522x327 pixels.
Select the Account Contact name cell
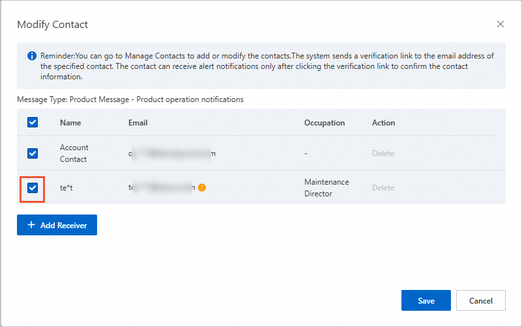[x=74, y=153]
